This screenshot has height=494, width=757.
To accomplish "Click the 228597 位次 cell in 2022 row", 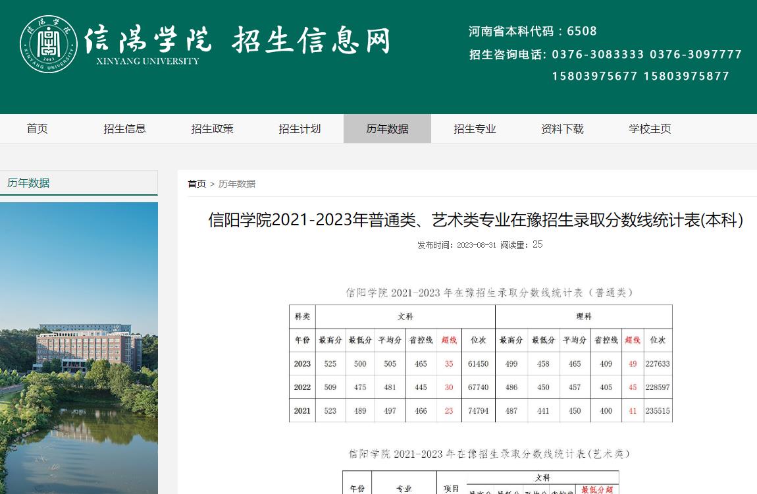I will coord(658,387).
